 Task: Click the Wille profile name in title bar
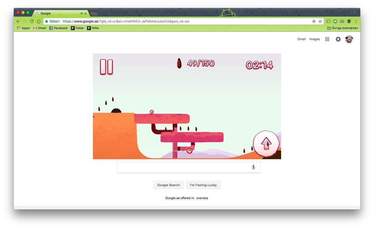click(x=354, y=13)
